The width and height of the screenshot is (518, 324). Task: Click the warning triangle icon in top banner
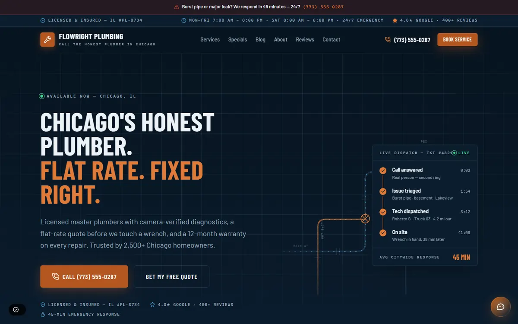pos(177,7)
